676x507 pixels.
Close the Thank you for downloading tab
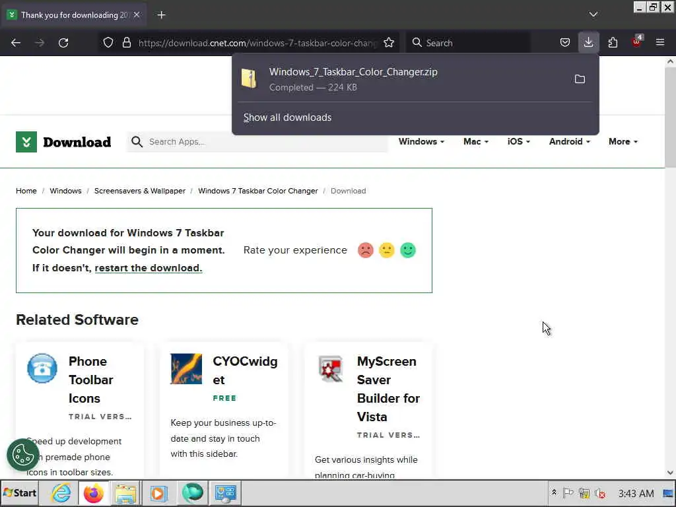coord(137,15)
